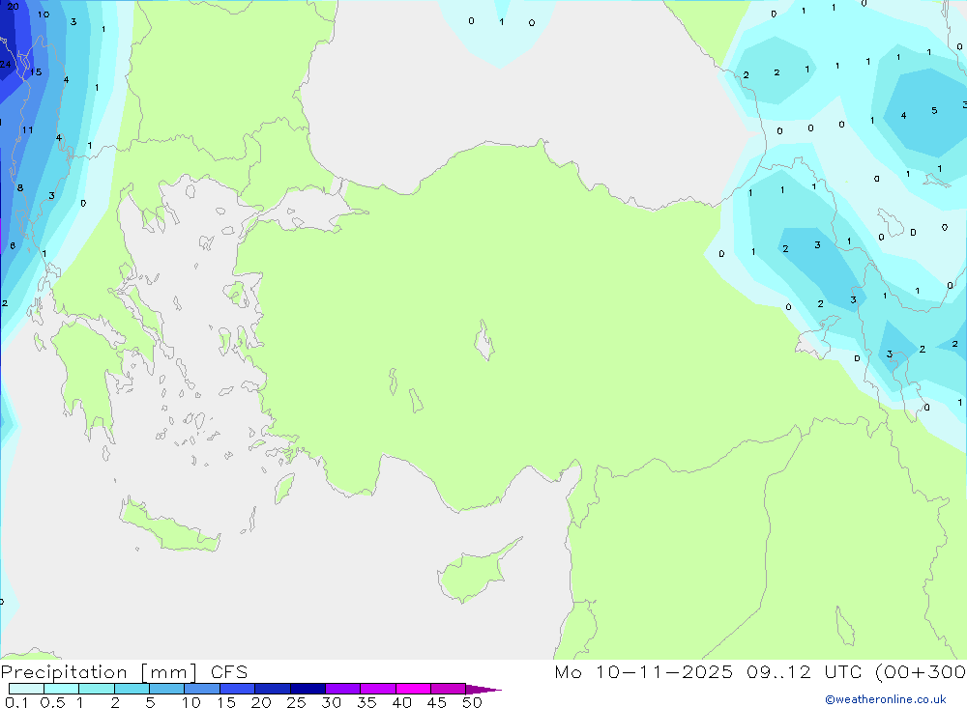
Task: Click the 5–10 mm legend color swatch
Action: point(166,689)
